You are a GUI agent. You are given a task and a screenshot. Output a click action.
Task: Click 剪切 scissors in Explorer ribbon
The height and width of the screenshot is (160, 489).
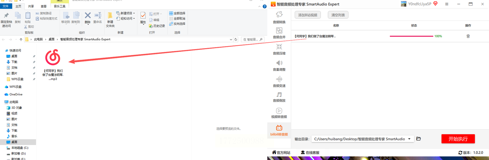pos(29,26)
